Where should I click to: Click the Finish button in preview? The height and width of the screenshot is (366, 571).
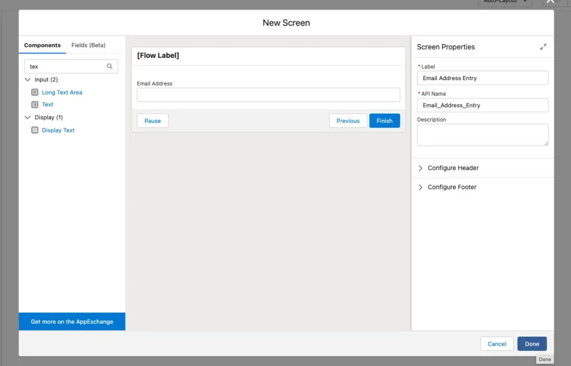pyautogui.click(x=385, y=121)
